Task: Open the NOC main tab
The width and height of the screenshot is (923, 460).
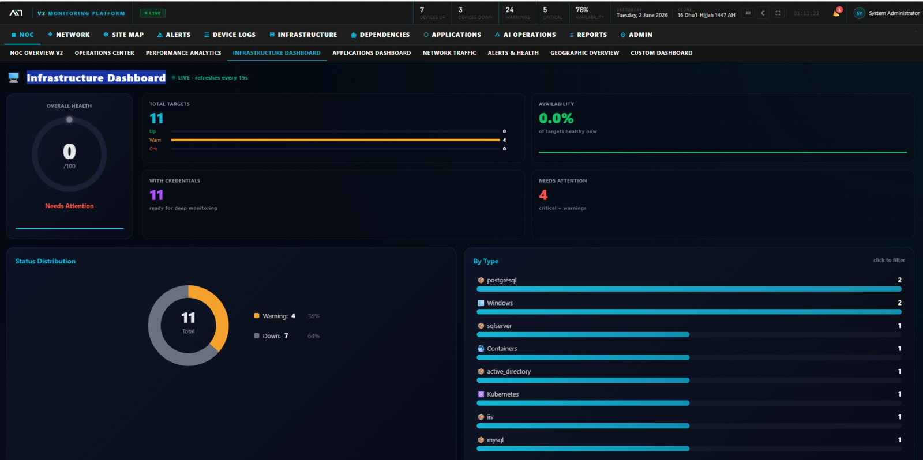Action: (22, 35)
